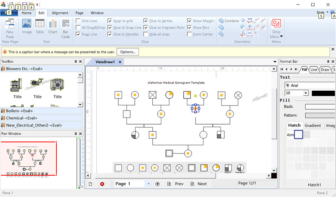The image size is (336, 197).
Task: Open the Drop Menu icon
Action: [276, 24]
